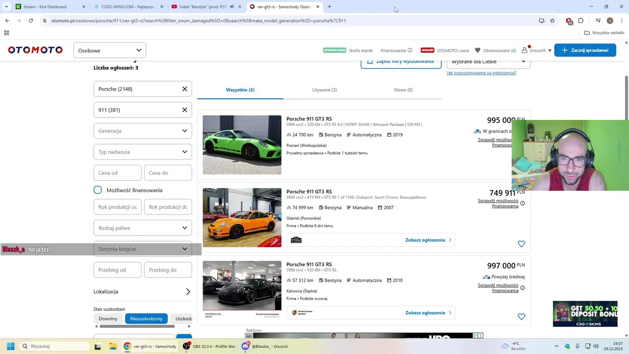Open the Generacja dropdown

tap(143, 131)
